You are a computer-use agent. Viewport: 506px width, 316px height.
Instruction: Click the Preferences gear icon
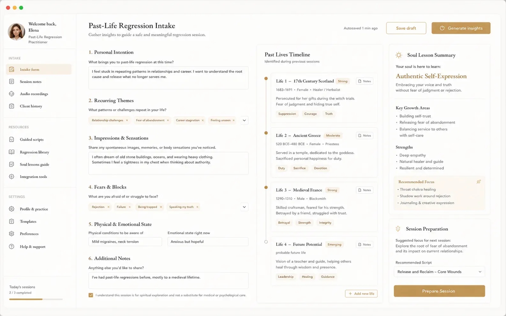coord(11,233)
